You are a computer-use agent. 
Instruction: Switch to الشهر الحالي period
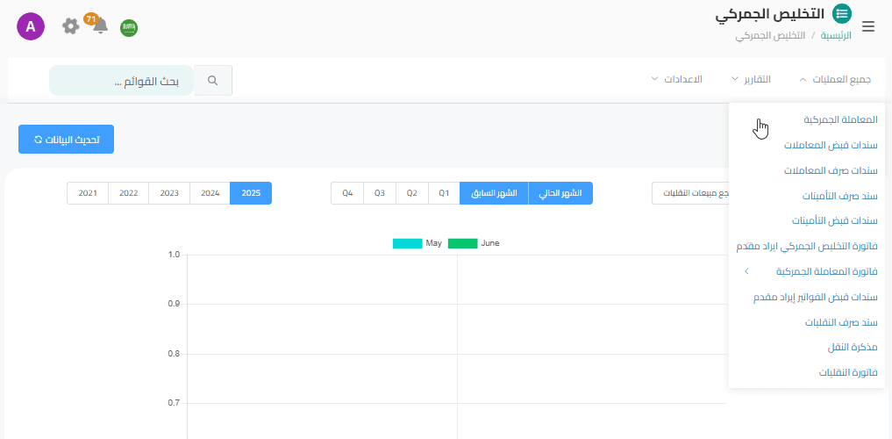click(x=560, y=193)
